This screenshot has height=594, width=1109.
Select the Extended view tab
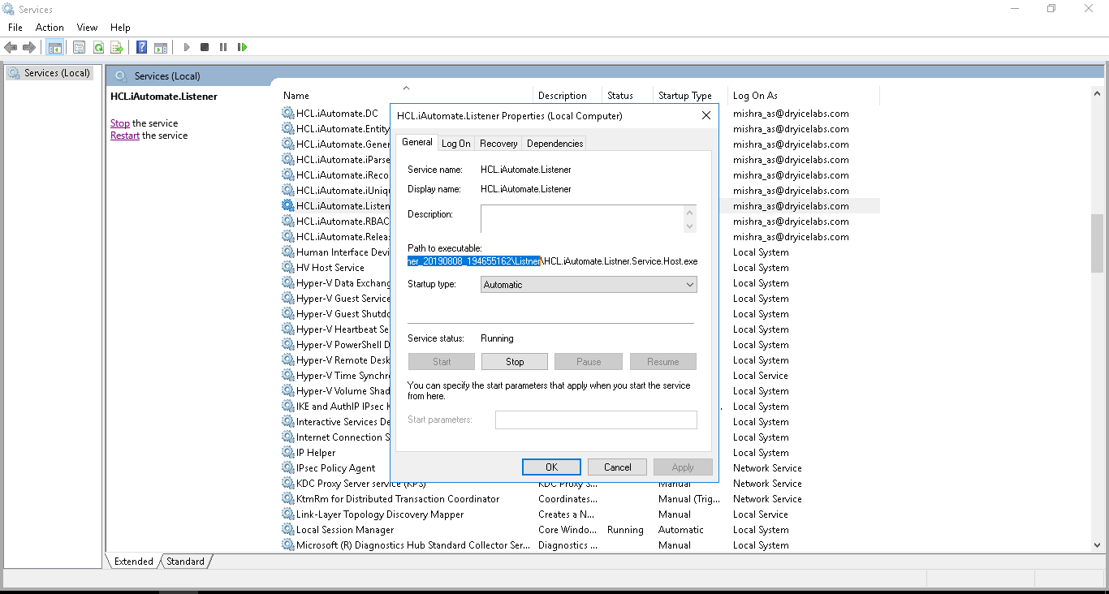click(x=134, y=562)
